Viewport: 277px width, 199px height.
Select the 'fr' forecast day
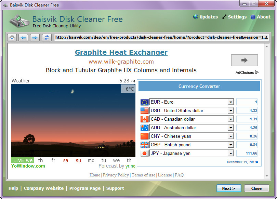pos(53,160)
